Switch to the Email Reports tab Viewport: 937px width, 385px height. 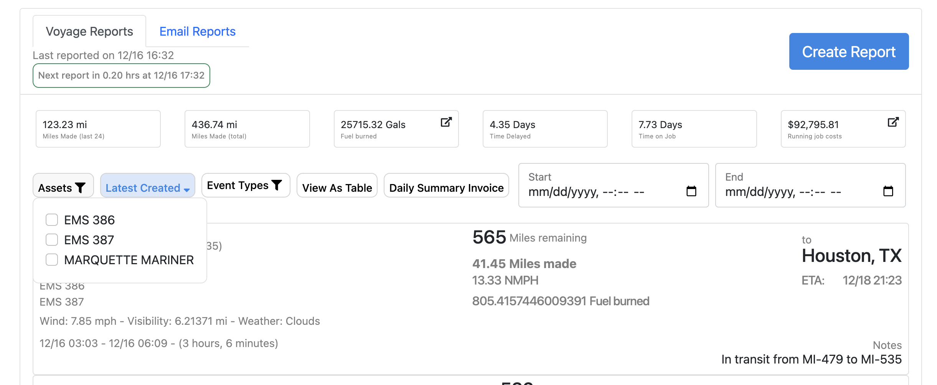point(197,31)
